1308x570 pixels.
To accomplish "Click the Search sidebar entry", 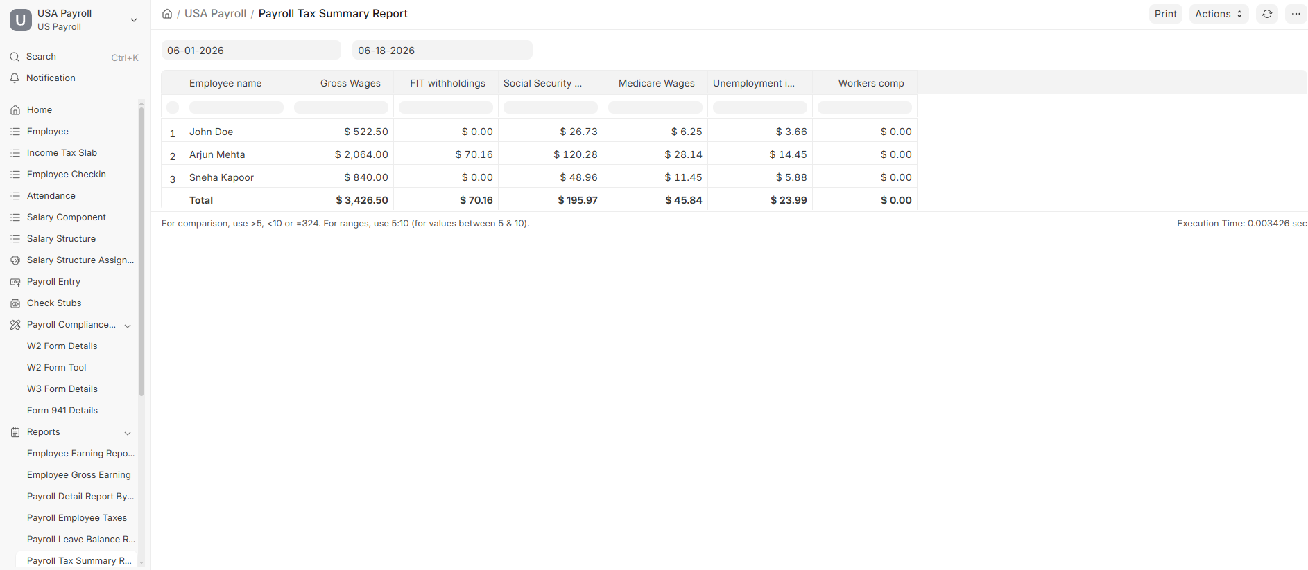I will (x=74, y=57).
